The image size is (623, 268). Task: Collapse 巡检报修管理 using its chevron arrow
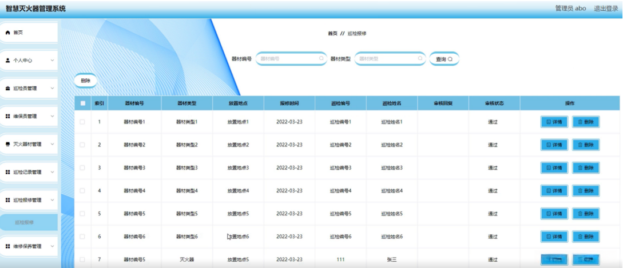pos(53,200)
